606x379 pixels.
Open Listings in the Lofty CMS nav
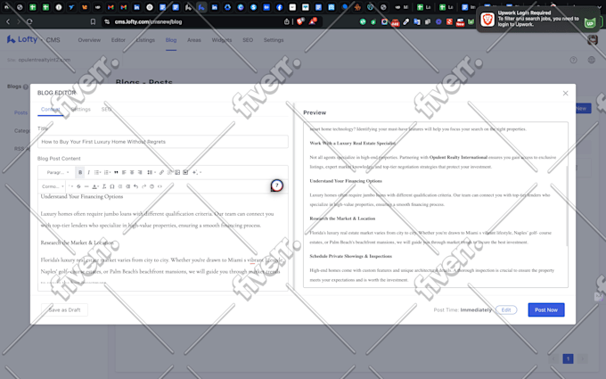point(145,40)
